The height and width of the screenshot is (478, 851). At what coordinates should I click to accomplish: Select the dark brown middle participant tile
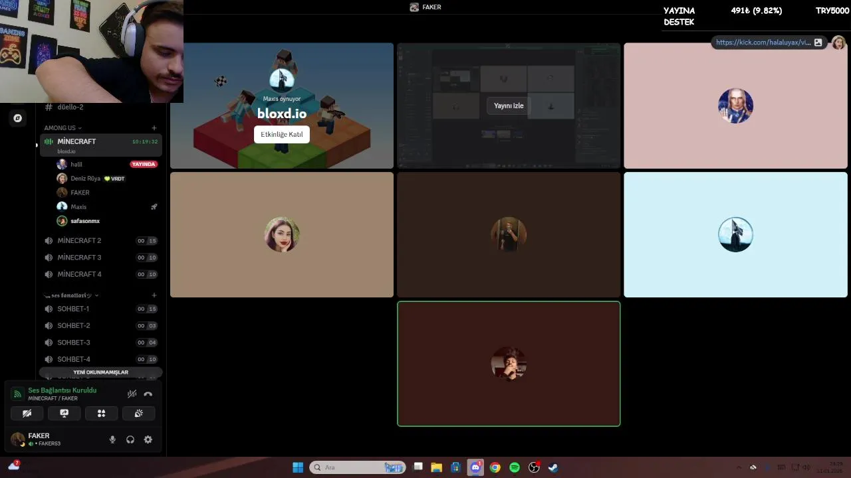click(x=509, y=234)
